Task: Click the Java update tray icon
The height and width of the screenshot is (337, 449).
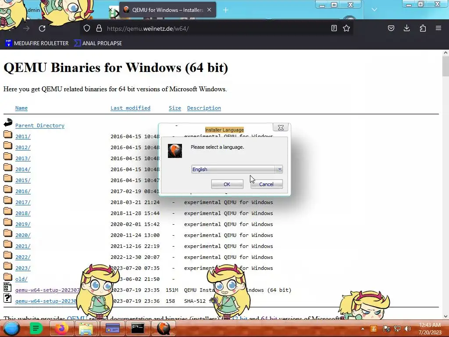Action: tap(374, 329)
